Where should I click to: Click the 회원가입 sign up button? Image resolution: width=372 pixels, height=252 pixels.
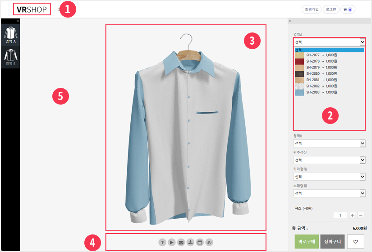pos(311,9)
